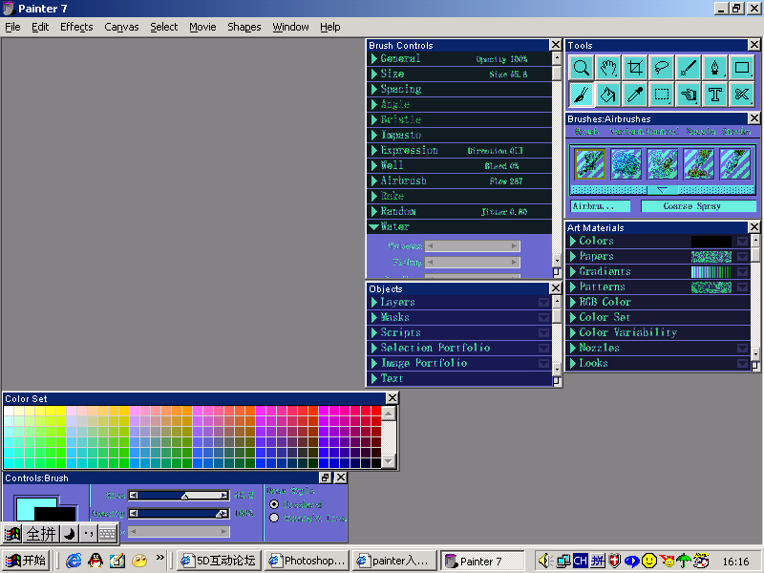Open the File menu
Image resolution: width=764 pixels, height=573 pixels.
[12, 27]
